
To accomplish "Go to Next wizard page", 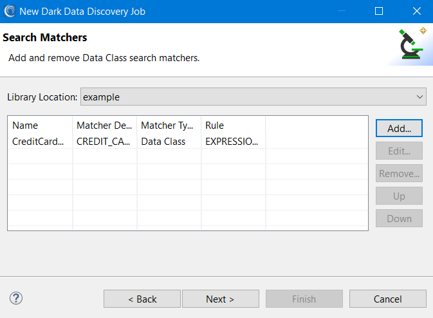I will [x=221, y=299].
